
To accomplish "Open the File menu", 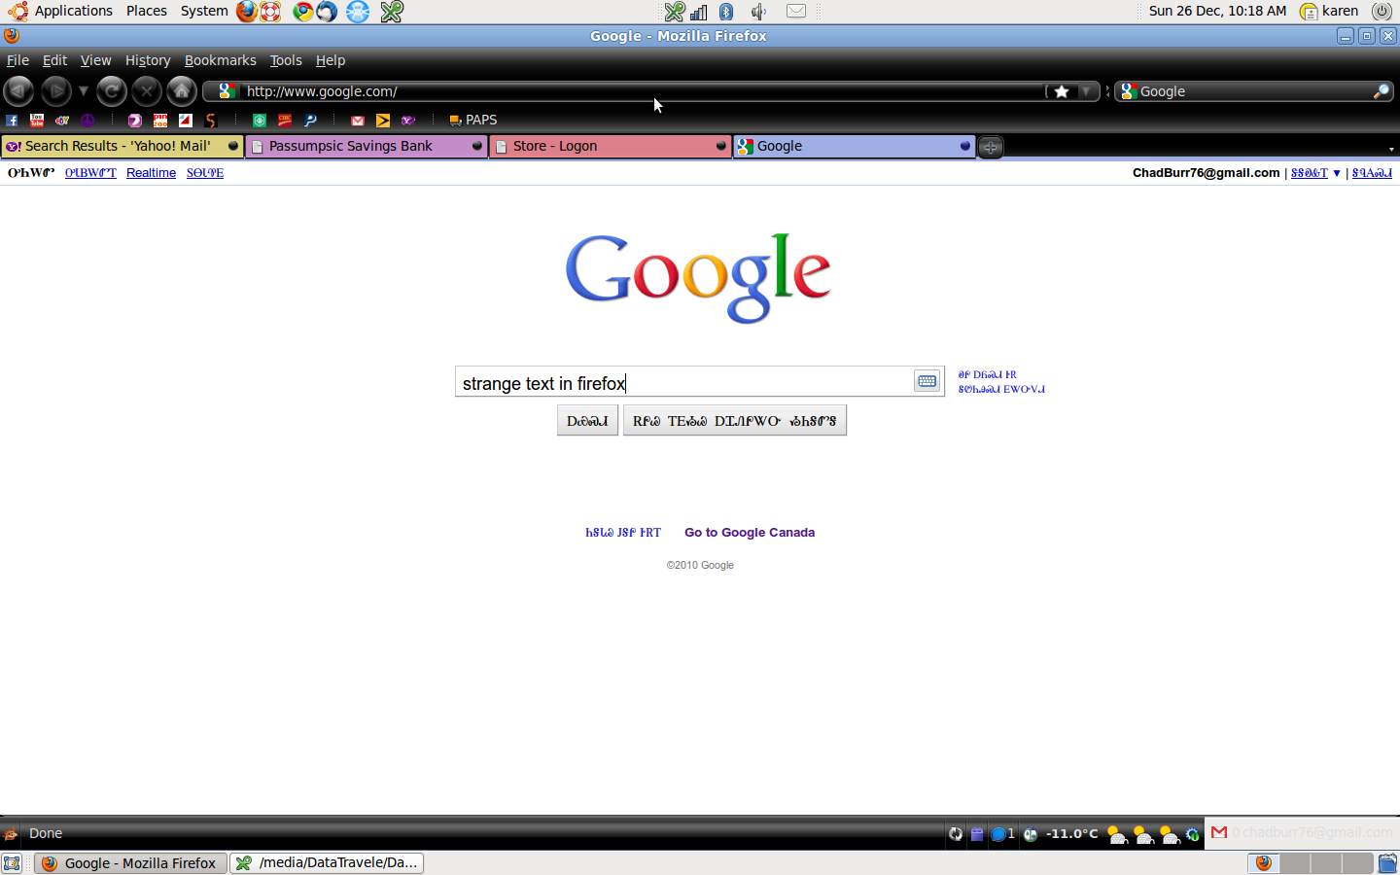I will pos(17,60).
